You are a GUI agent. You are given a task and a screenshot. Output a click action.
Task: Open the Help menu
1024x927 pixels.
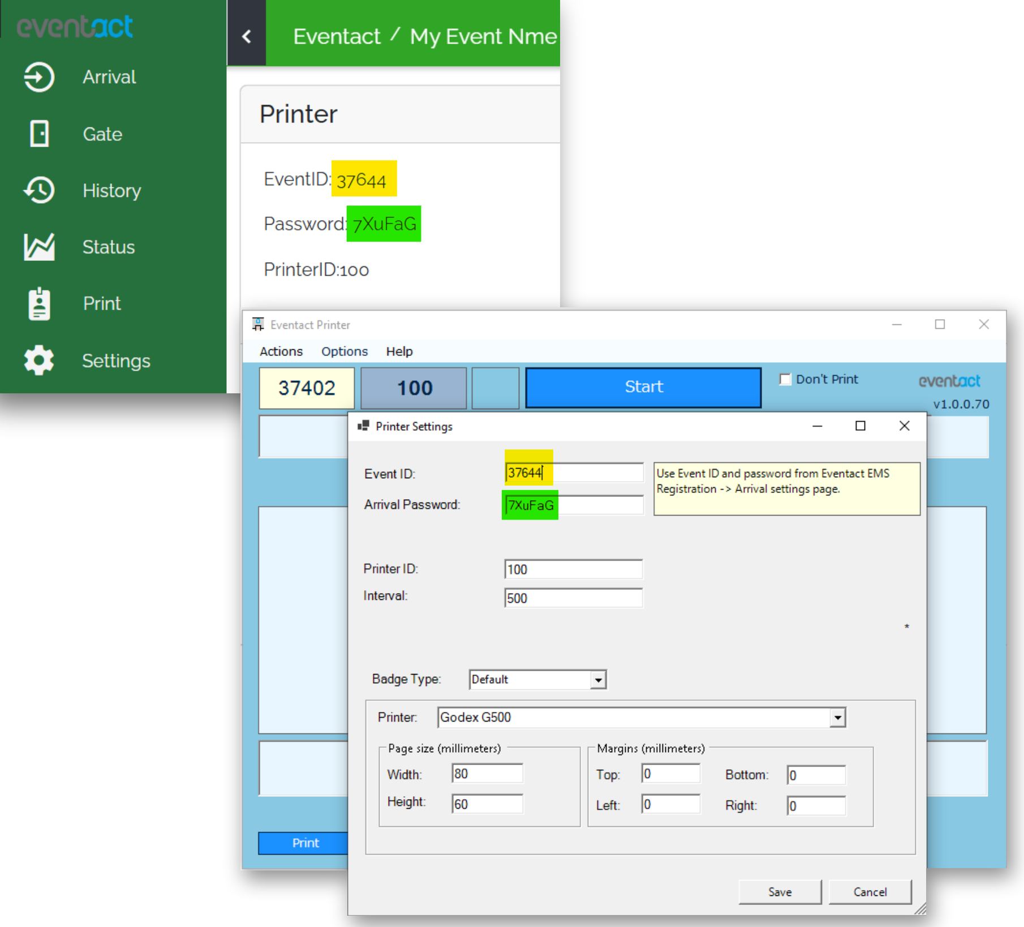click(x=399, y=351)
